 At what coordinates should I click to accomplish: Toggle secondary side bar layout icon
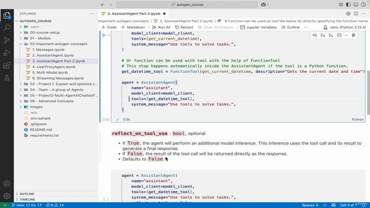(x=364, y=5)
